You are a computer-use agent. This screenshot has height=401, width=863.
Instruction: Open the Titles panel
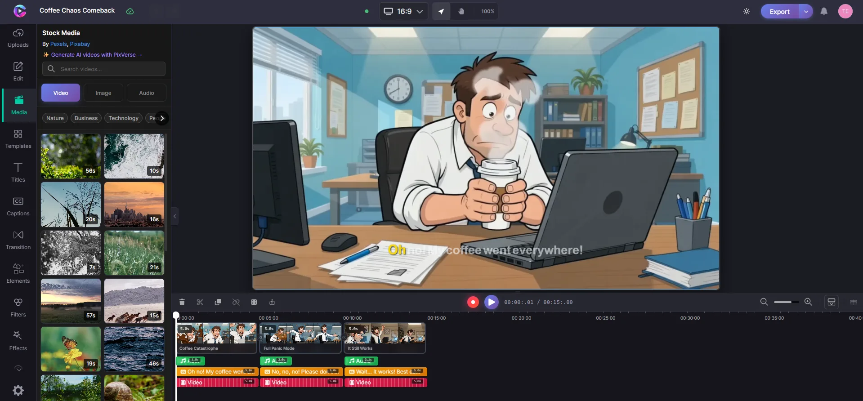[x=18, y=173]
